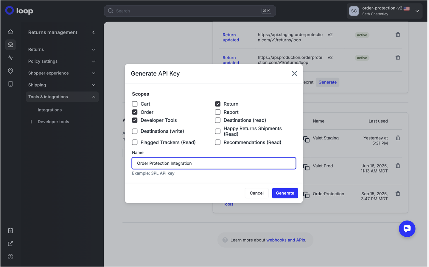Uncheck the Developer Tools scope
429x267 pixels.
[135, 120]
